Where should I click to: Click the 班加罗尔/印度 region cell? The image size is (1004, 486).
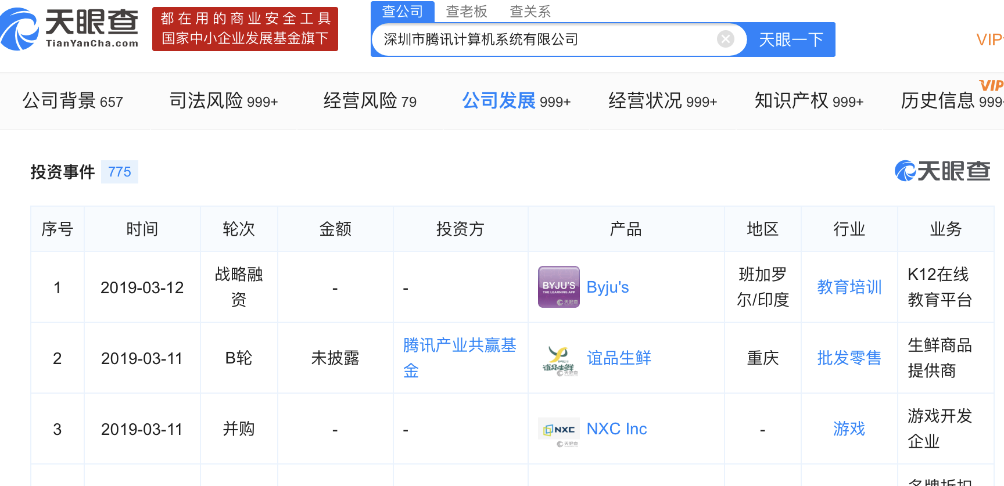point(762,287)
